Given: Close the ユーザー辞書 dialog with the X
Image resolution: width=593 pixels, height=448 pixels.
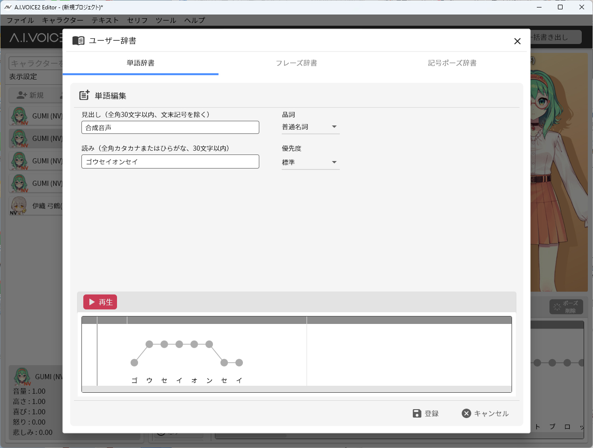Looking at the screenshot, I should click(517, 41).
